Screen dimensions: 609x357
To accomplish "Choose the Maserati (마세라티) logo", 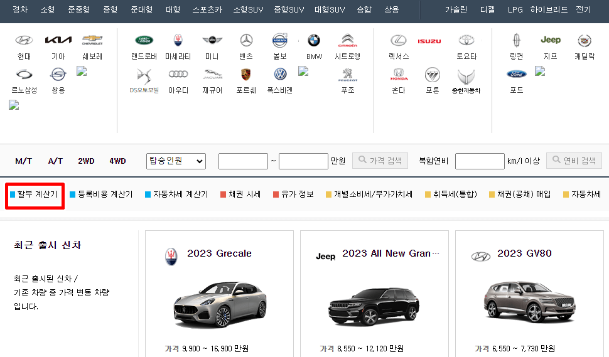I will [178, 40].
